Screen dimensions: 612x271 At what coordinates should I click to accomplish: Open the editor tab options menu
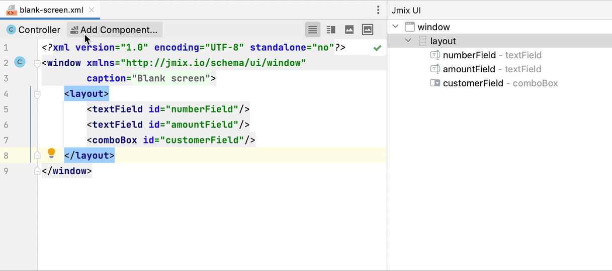[378, 10]
